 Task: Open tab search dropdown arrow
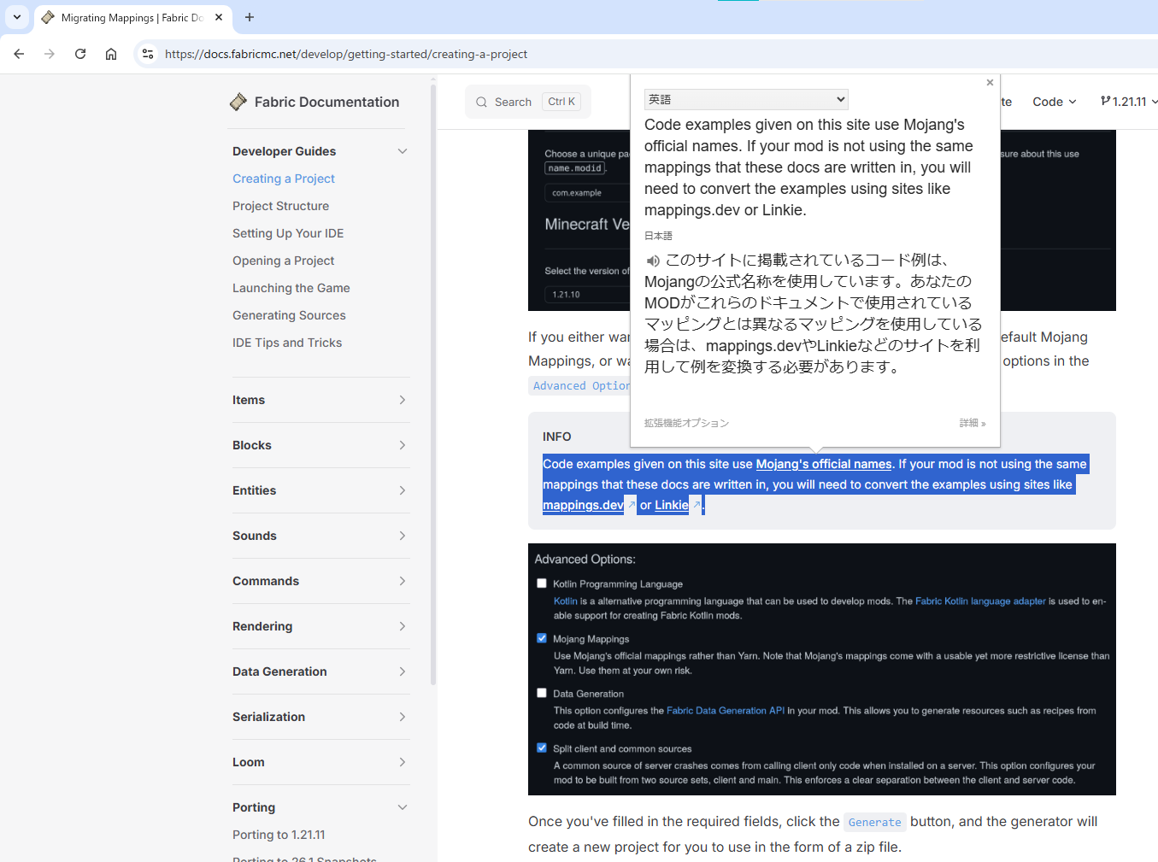tap(17, 17)
